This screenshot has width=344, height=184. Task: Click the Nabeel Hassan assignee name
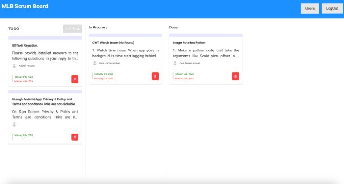pos(26,66)
